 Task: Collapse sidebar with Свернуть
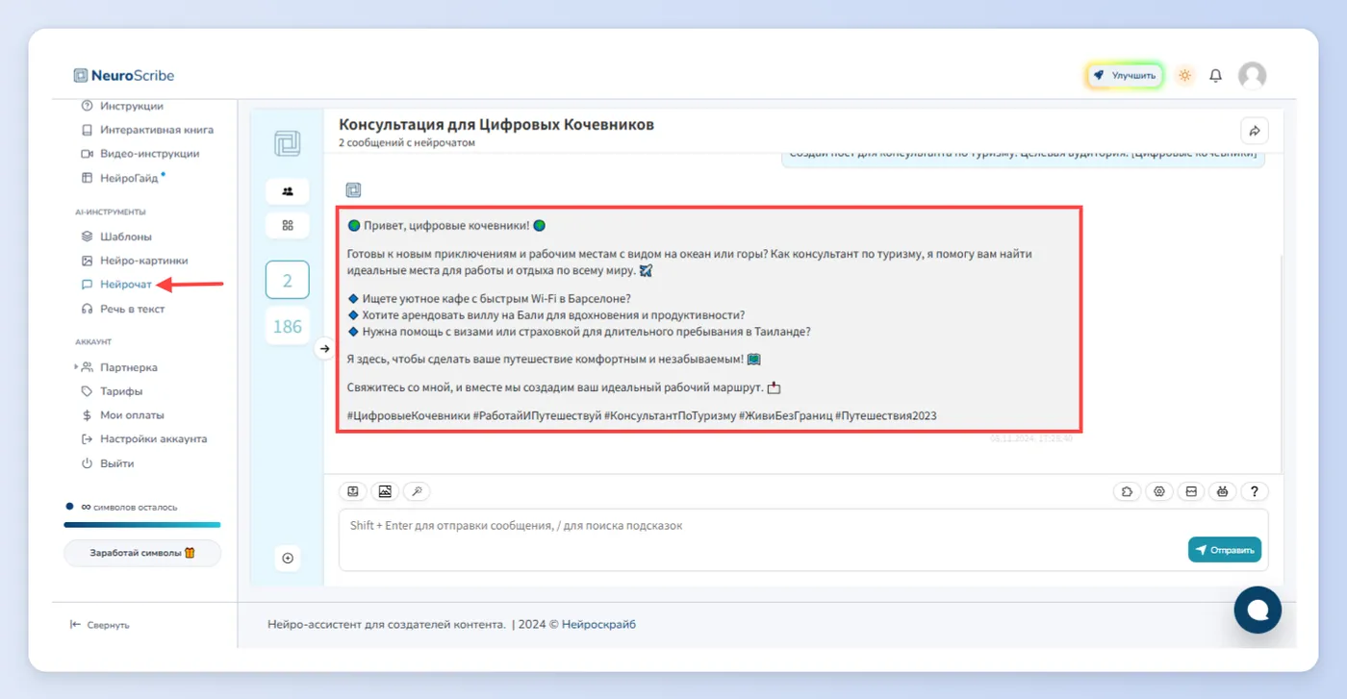point(100,625)
